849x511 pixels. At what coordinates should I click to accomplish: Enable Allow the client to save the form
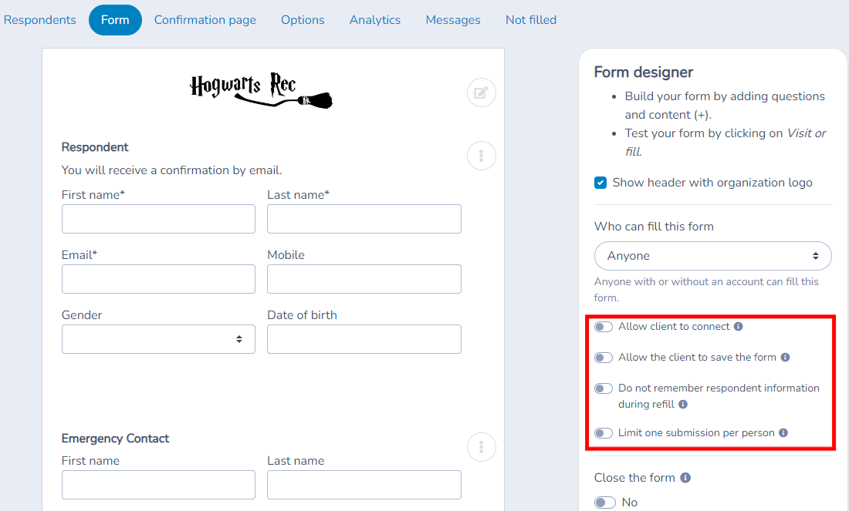tap(604, 358)
